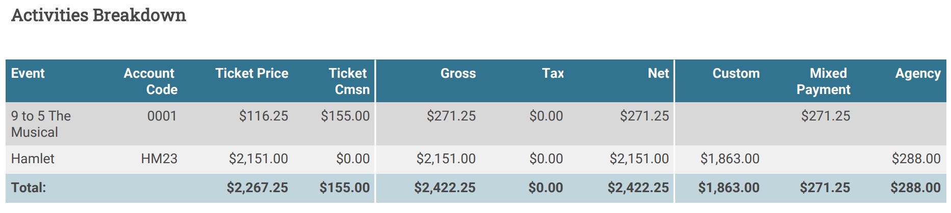Image resolution: width=951 pixels, height=213 pixels.
Task: Select the Tax column header
Action: [553, 73]
